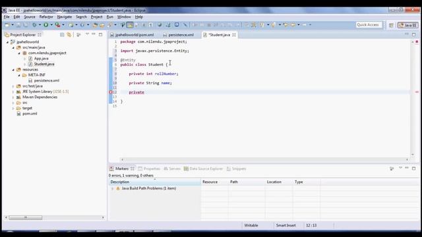Click the Open Type toolbar icon
The height and width of the screenshot is (237, 422).
[95, 25]
